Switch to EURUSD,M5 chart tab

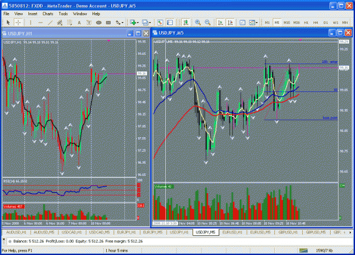tap(260, 232)
